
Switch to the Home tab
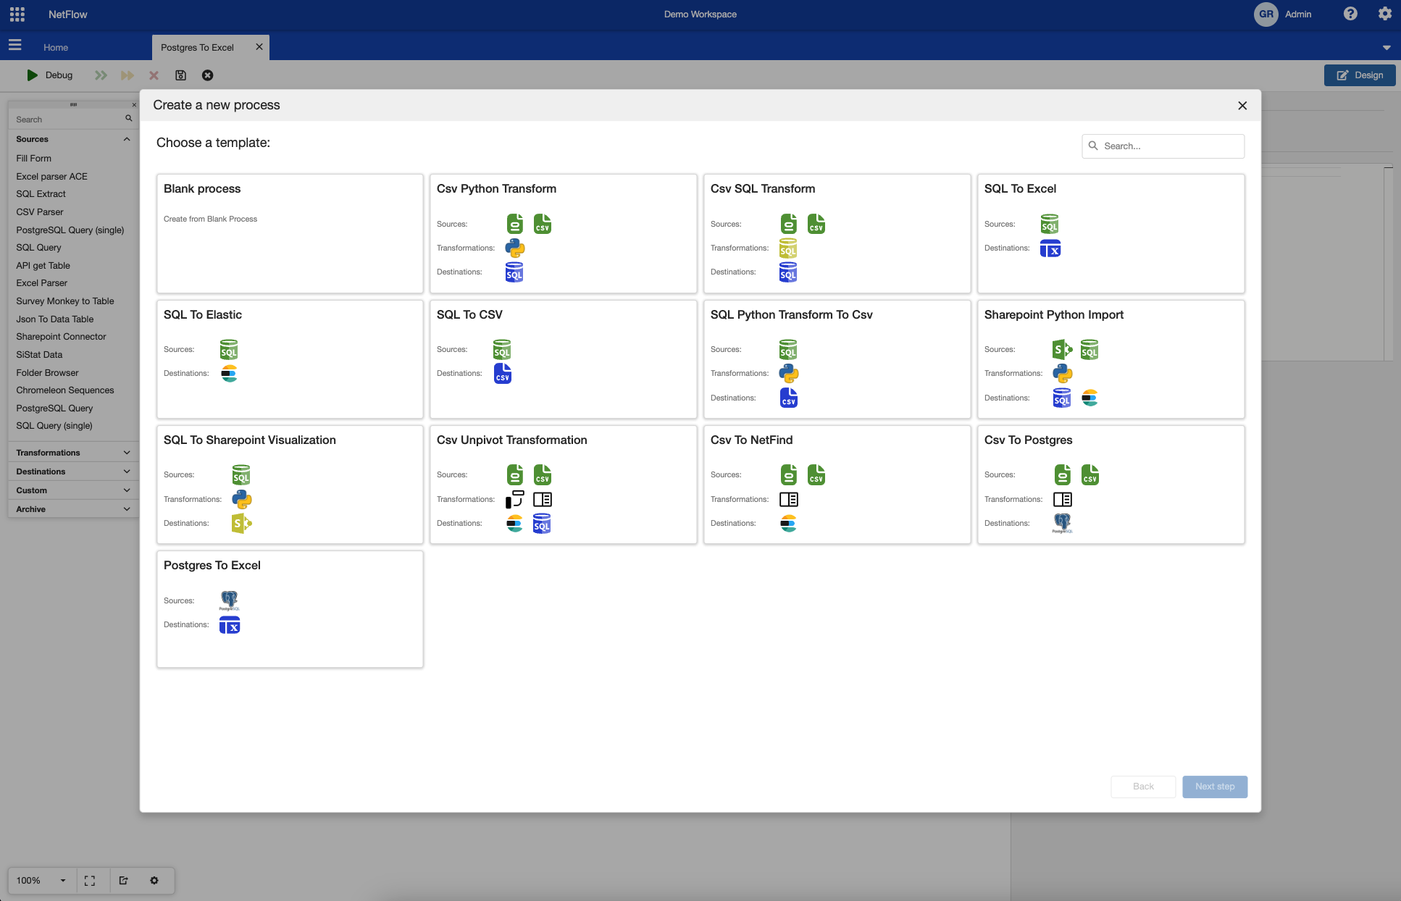pyautogui.click(x=56, y=48)
